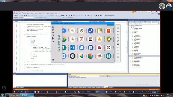Click the Save All toolbar icon

pyautogui.click(x=26, y=16)
